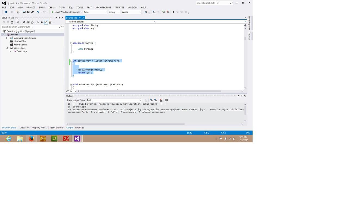348x213 pixels.
Task: Click the Quick Launch search icon
Action: coord(231,3)
